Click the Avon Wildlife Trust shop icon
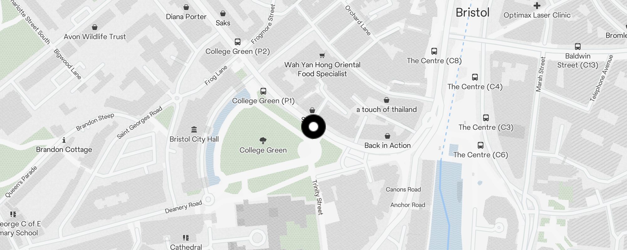Viewport: 627px width, 250px height. tap(95, 27)
